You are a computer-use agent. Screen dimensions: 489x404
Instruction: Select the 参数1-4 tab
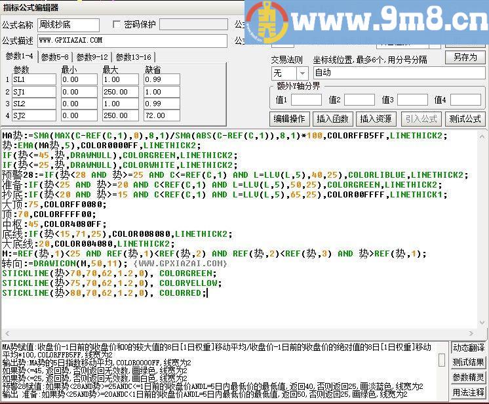pos(19,56)
